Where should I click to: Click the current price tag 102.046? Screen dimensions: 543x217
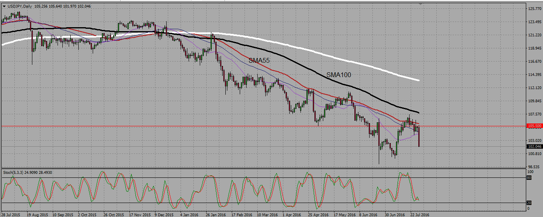(x=535, y=147)
